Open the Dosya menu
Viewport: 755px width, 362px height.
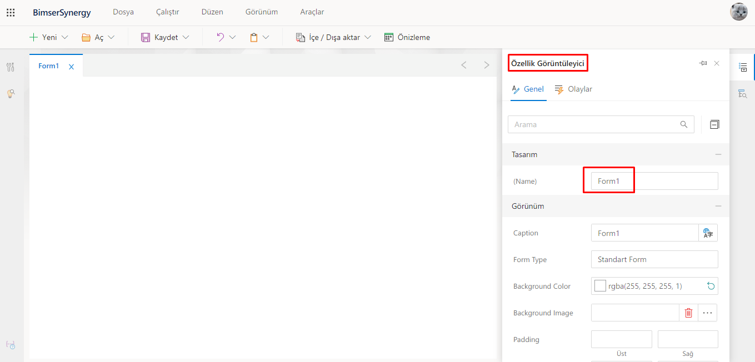click(x=123, y=12)
